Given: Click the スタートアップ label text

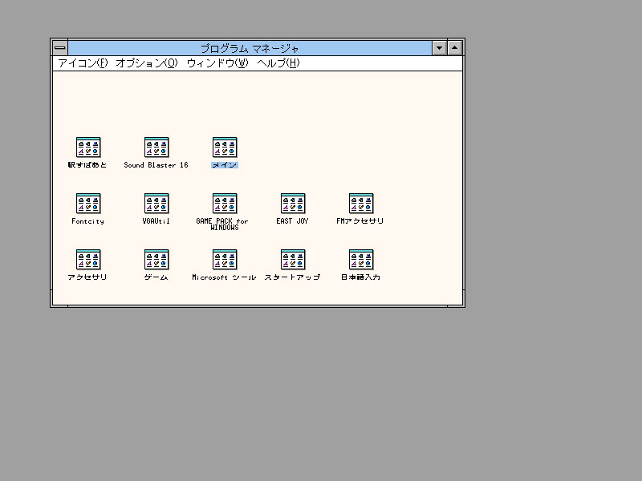Looking at the screenshot, I should (x=292, y=277).
